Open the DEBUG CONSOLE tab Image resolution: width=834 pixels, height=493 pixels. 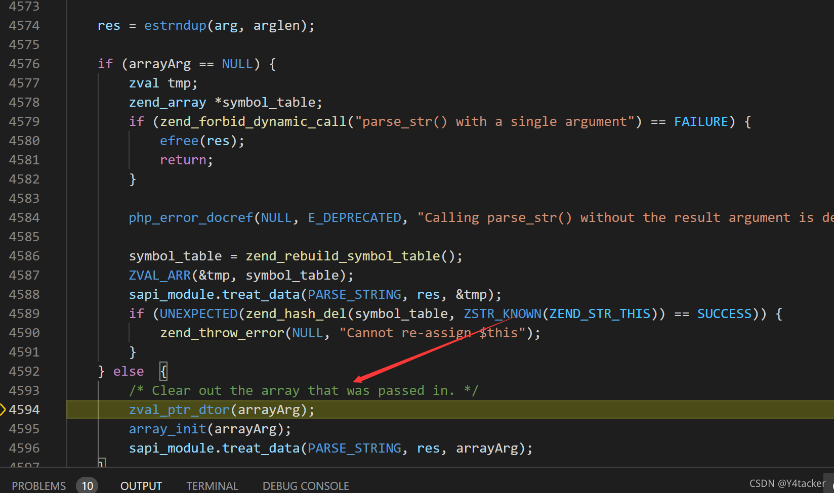coord(306,486)
